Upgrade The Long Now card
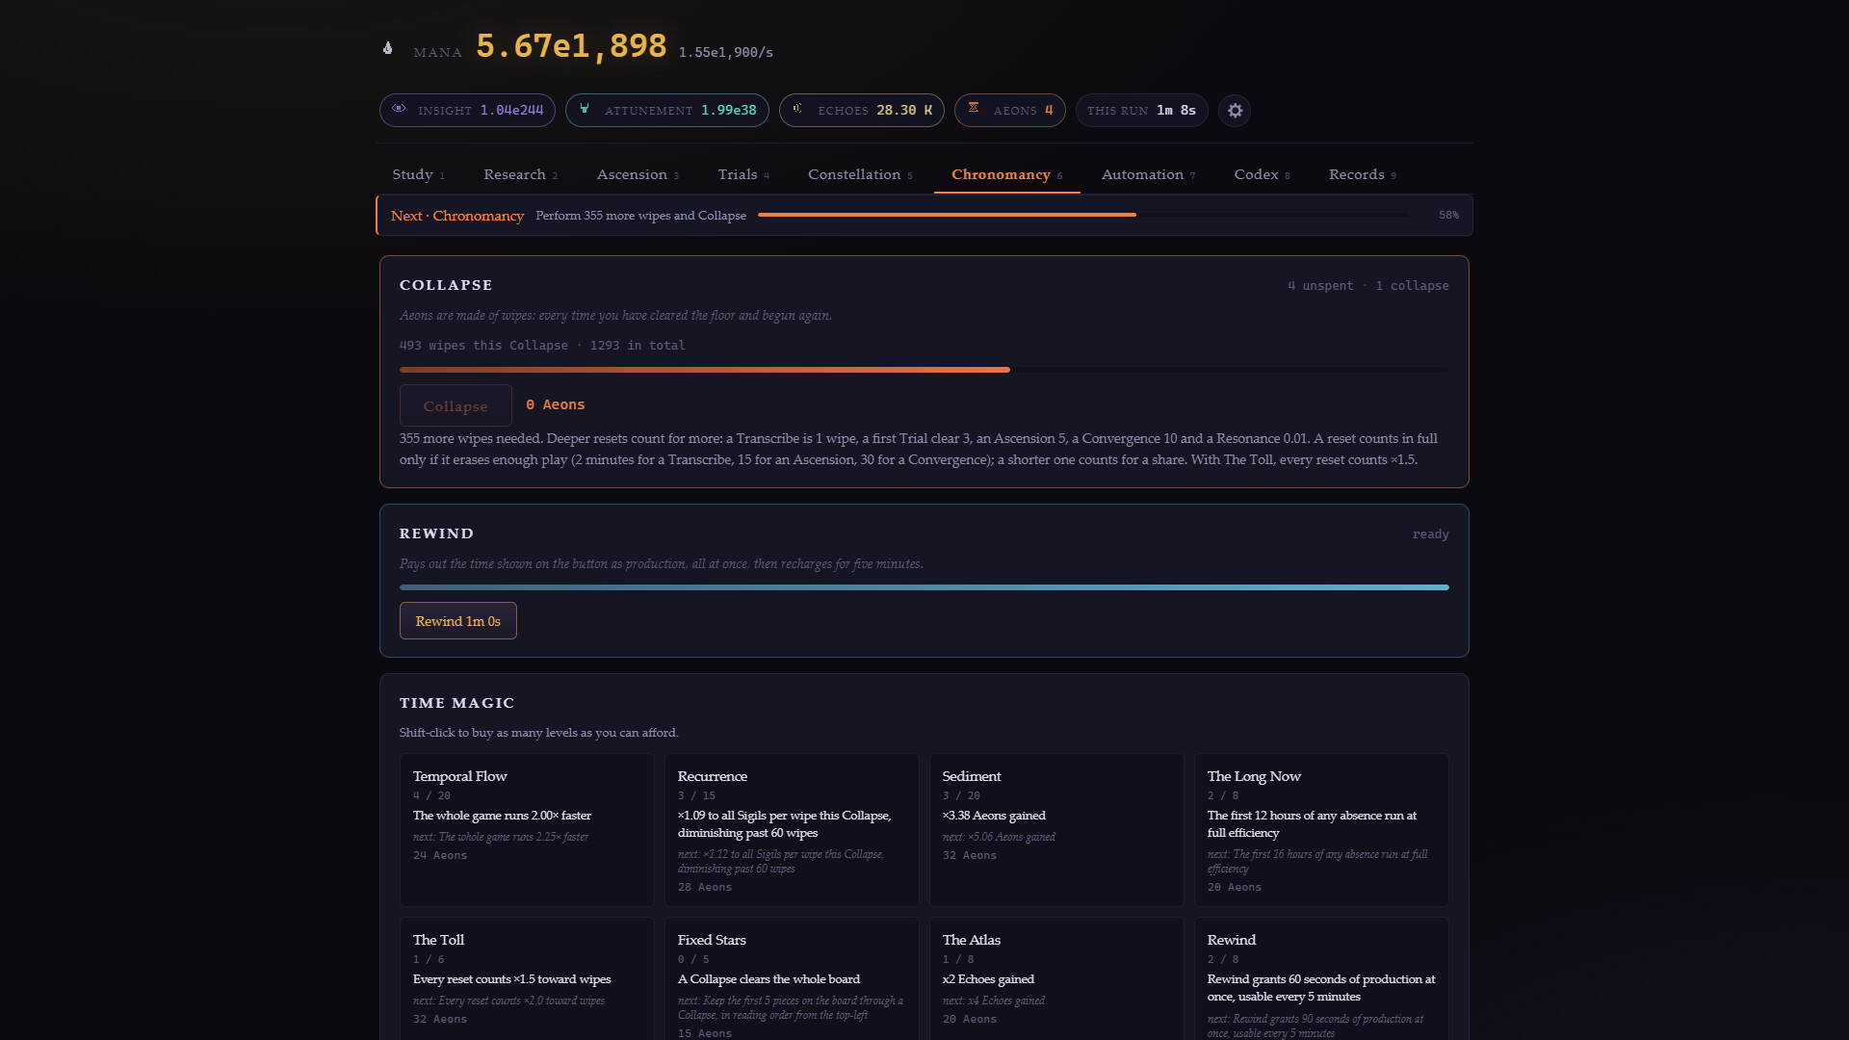This screenshot has width=1849, height=1040. pyautogui.click(x=1321, y=829)
